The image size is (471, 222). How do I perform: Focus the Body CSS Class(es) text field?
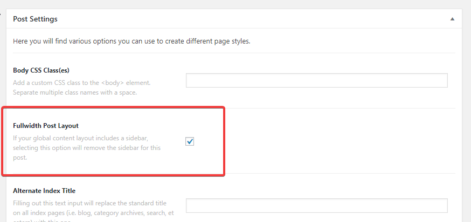click(316, 81)
